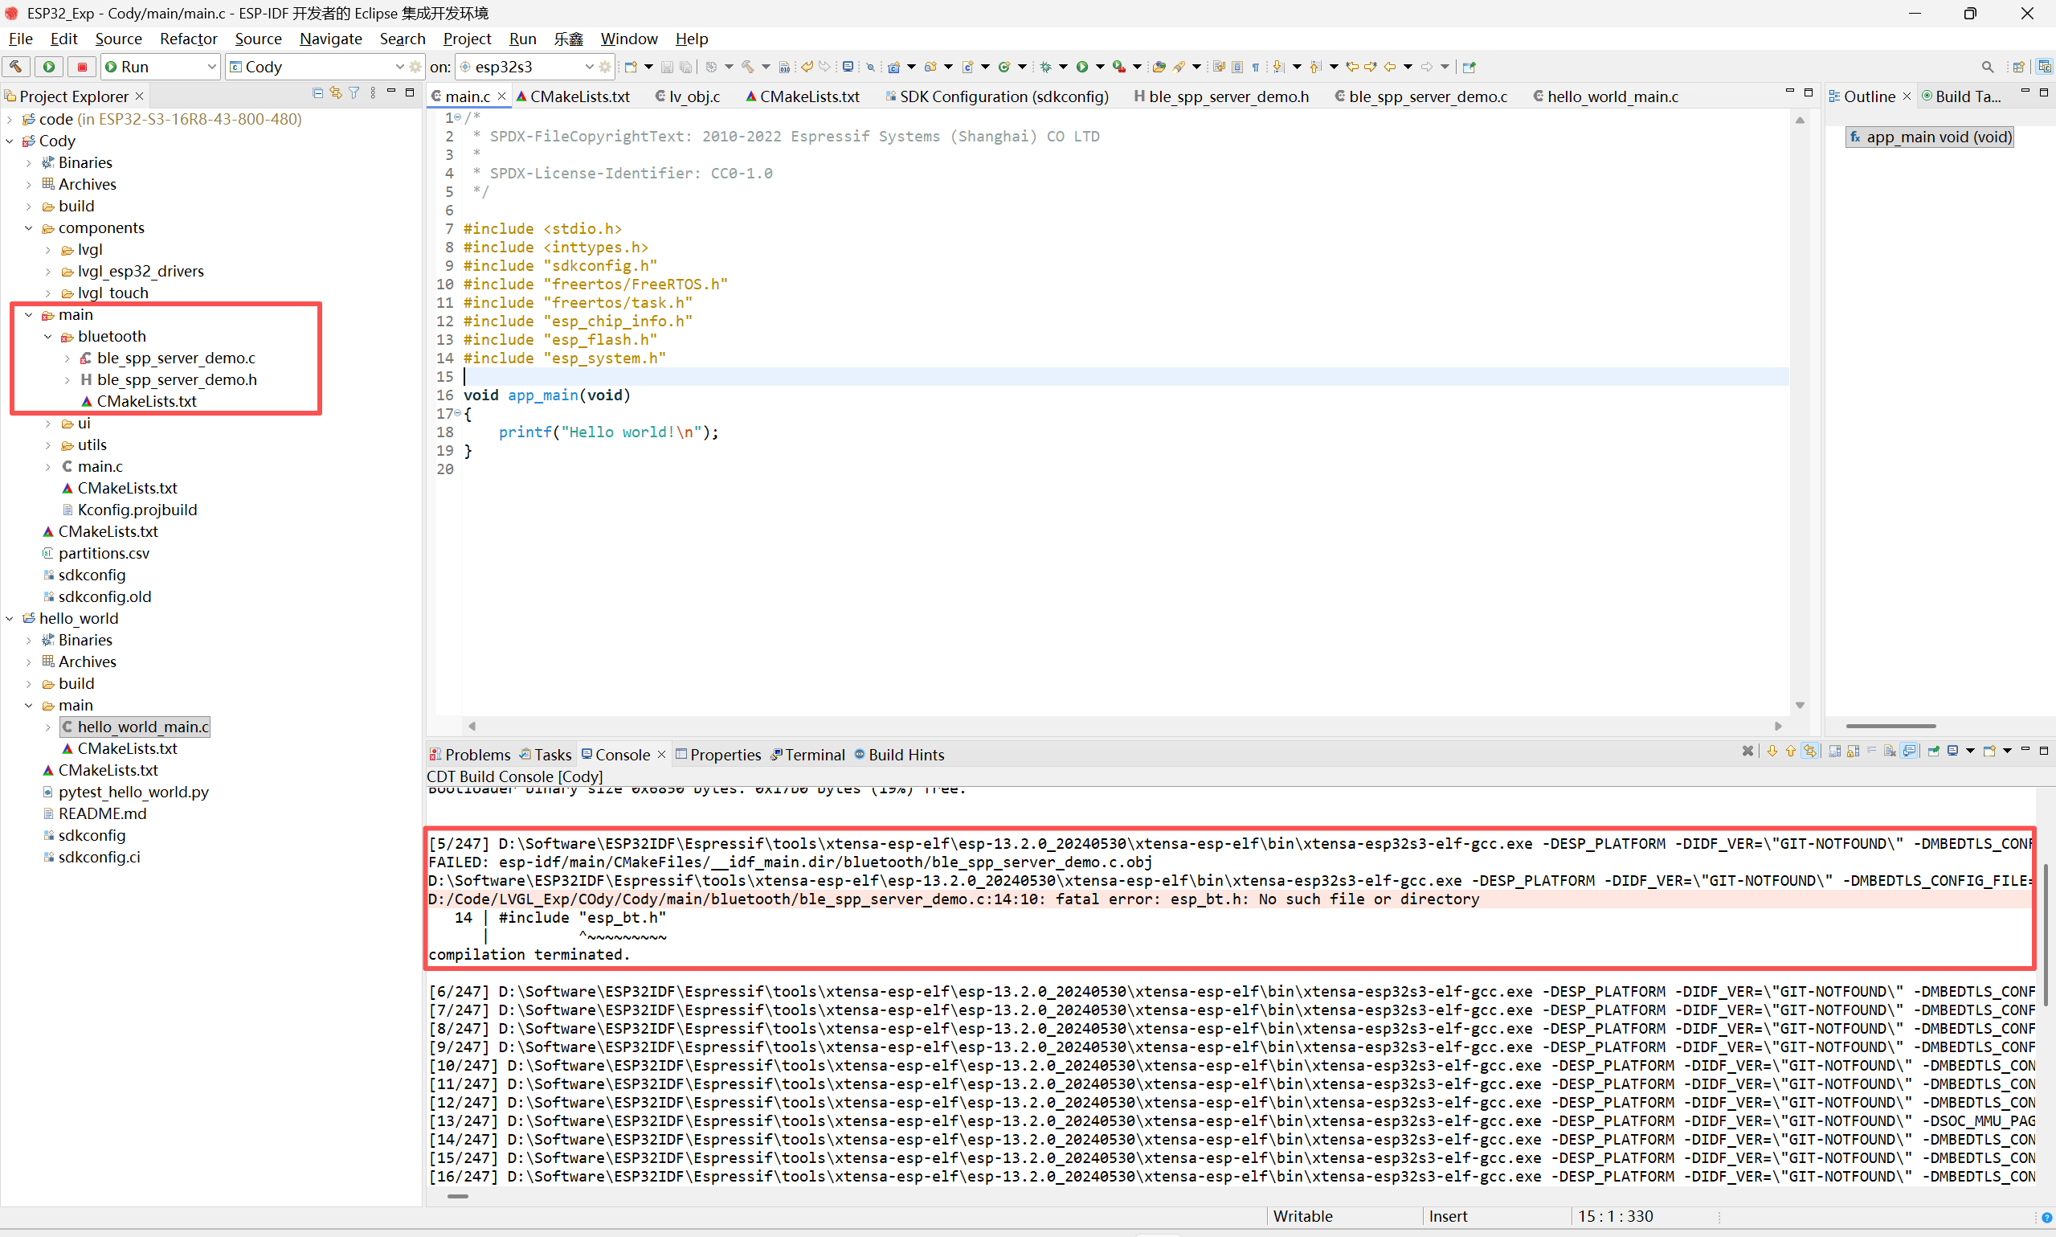2056x1237 pixels.
Task: Open the Refactor menu
Action: click(188, 39)
